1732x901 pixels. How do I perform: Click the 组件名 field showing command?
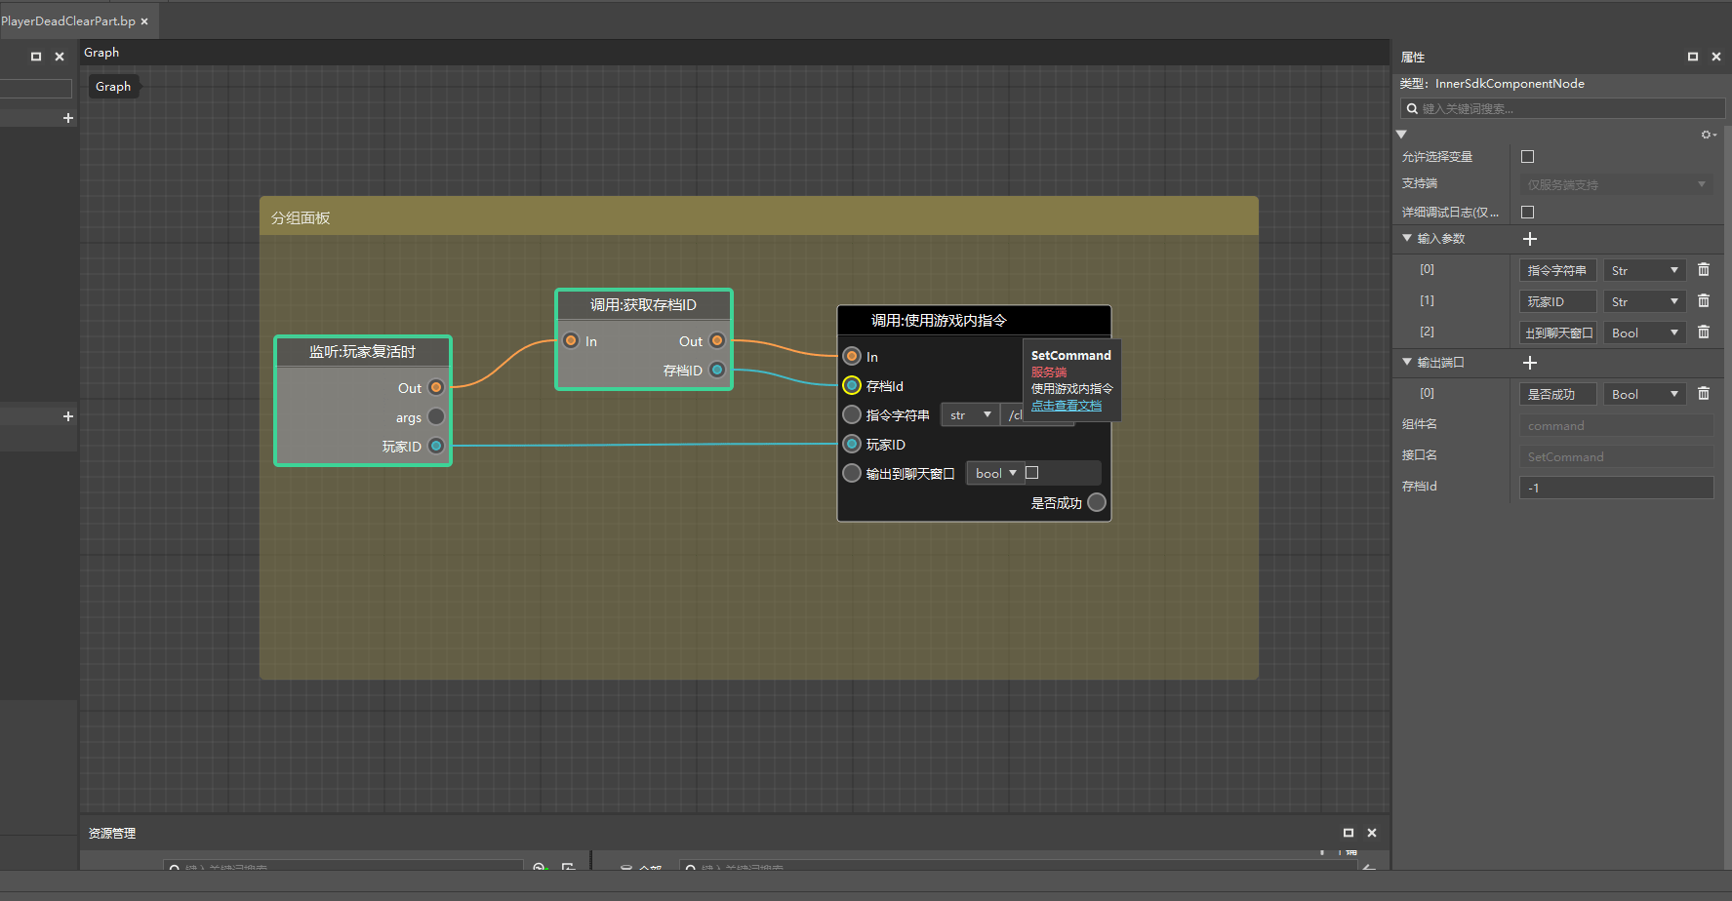click(1616, 425)
